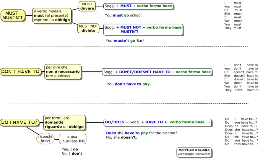Image resolution: width=260 pixels, height=159 pixels.
Task: Click the 'Does she have to...?' table row
Action: pyautogui.click(x=242, y=130)
